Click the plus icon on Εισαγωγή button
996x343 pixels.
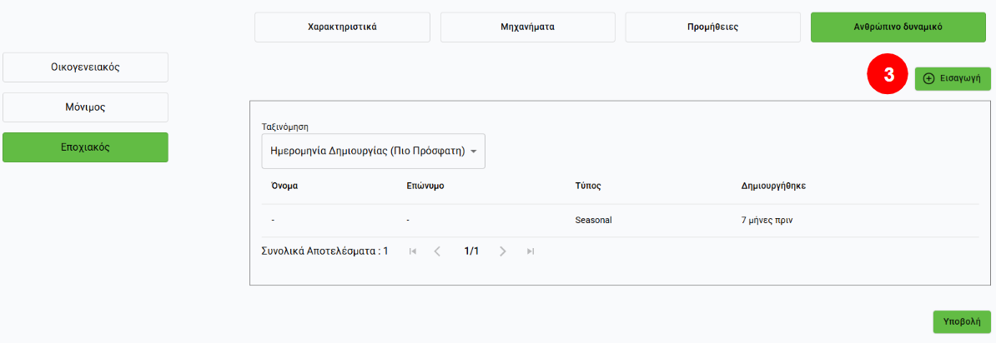pyautogui.click(x=929, y=78)
